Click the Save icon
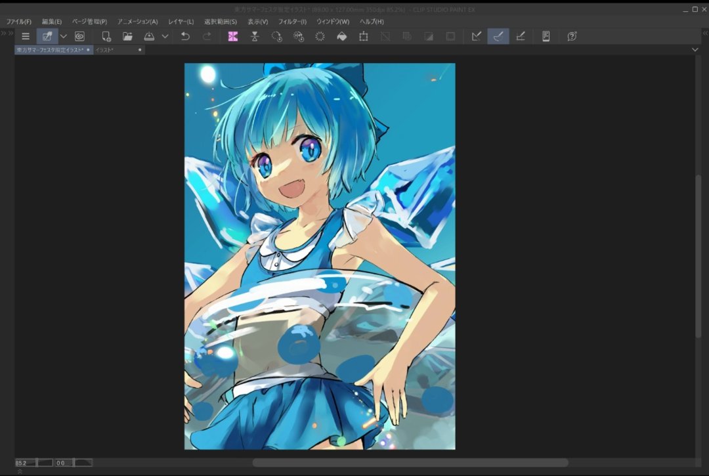The image size is (709, 476). pyautogui.click(x=149, y=36)
